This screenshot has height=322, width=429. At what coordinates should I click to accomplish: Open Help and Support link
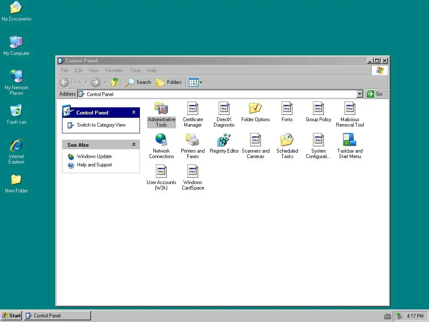click(x=94, y=165)
